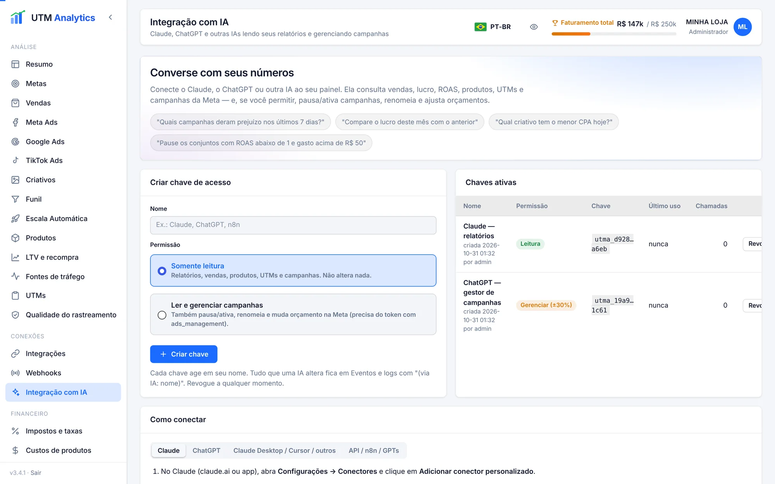Click the Faturamento total progress bar

(614, 34)
